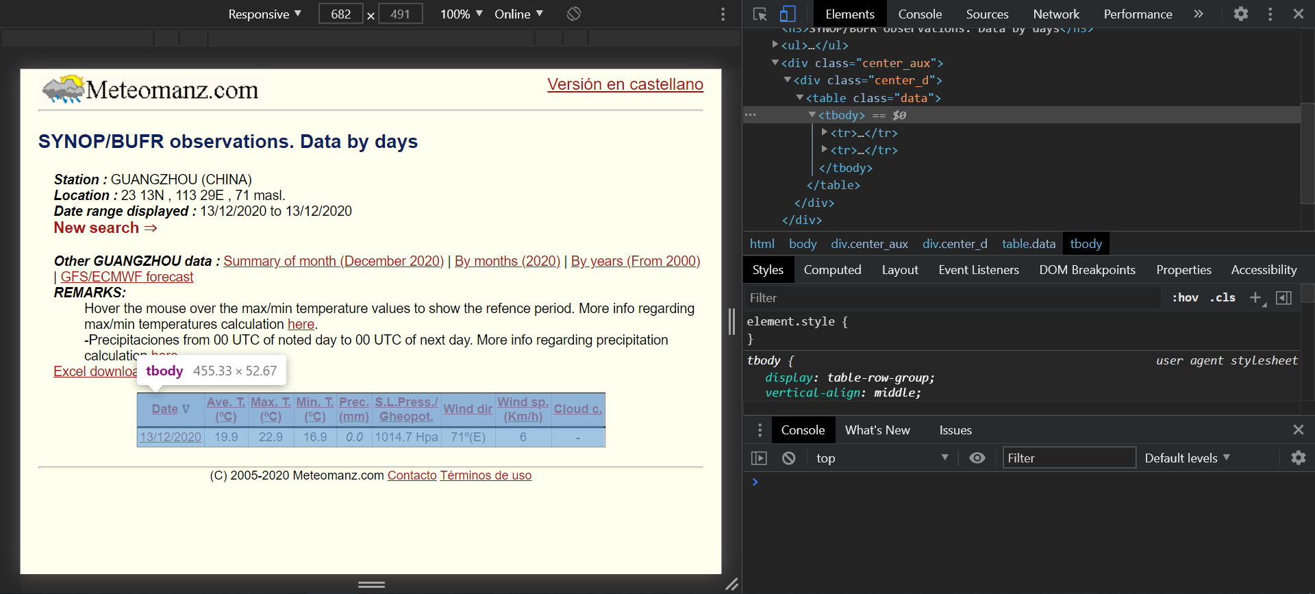Expand the second tr node

(x=825, y=149)
